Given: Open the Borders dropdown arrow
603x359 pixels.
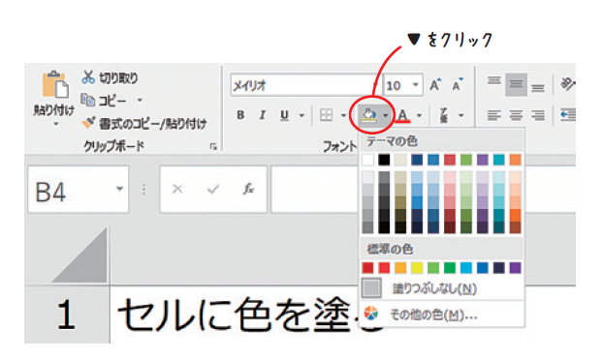Looking at the screenshot, I should [x=343, y=115].
